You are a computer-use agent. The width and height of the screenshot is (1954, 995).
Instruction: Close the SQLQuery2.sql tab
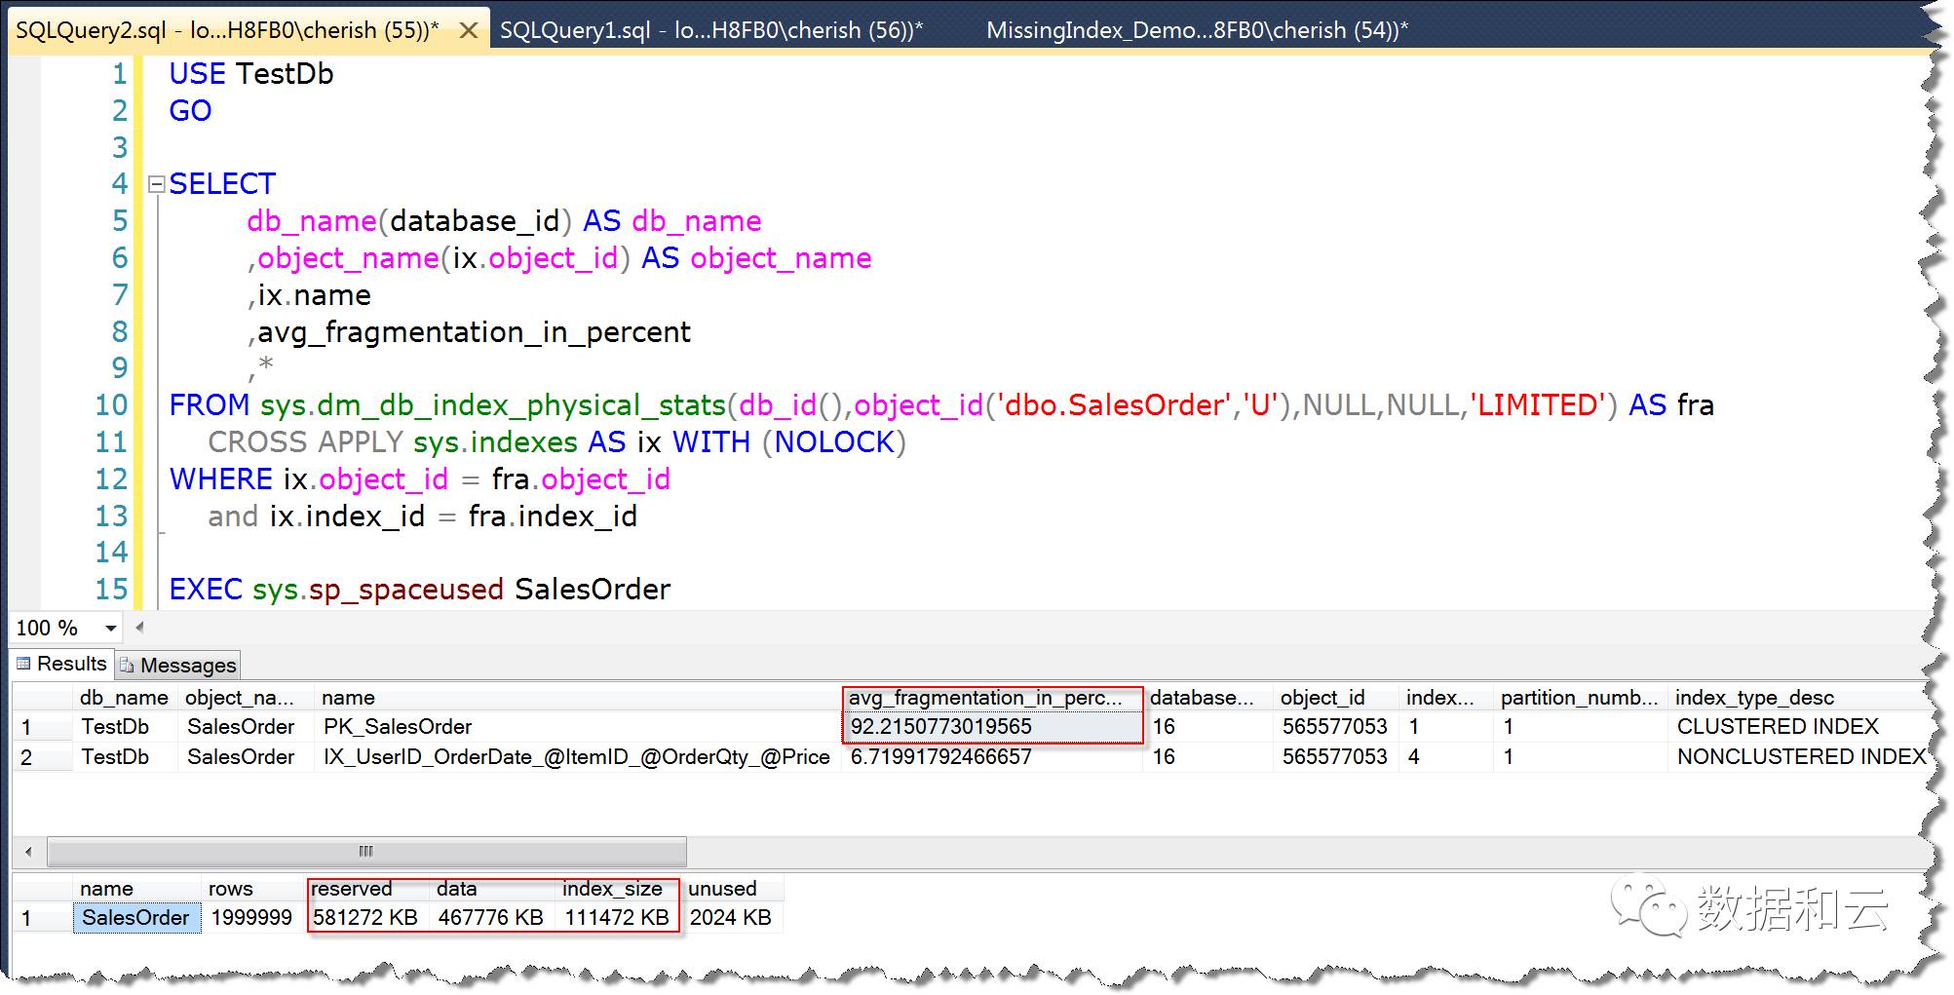[468, 30]
